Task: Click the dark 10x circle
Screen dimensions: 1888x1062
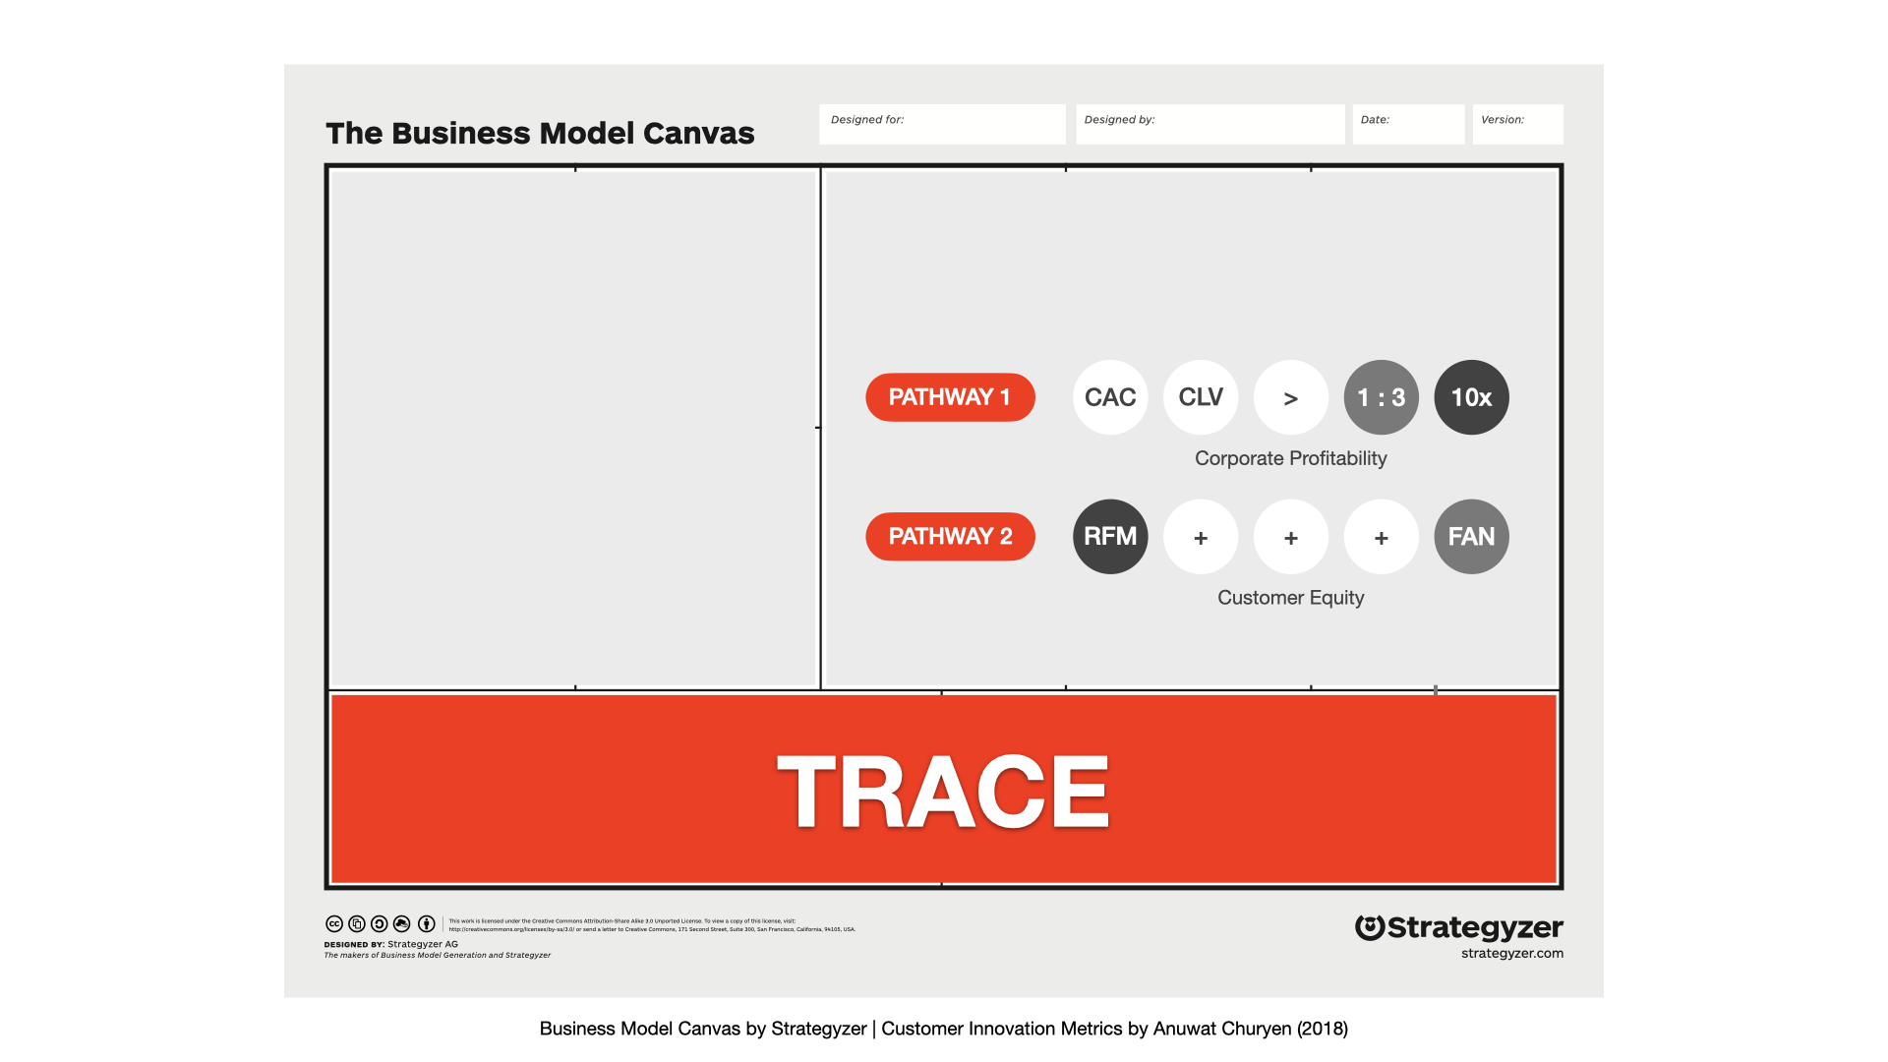Action: (1472, 397)
